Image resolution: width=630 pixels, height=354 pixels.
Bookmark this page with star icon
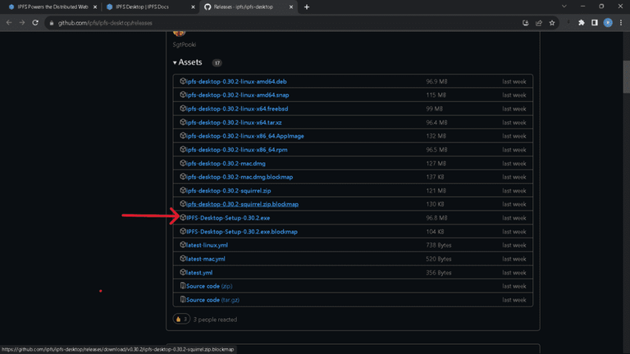(x=552, y=23)
